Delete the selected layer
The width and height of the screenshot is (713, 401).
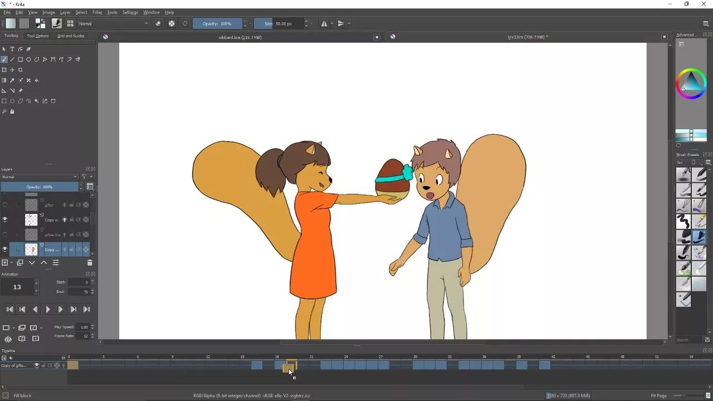coord(90,263)
